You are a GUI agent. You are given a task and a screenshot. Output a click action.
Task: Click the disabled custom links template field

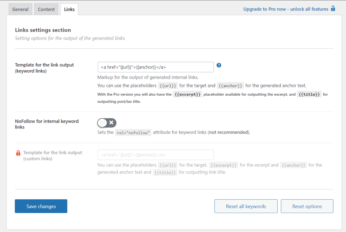click(155, 155)
